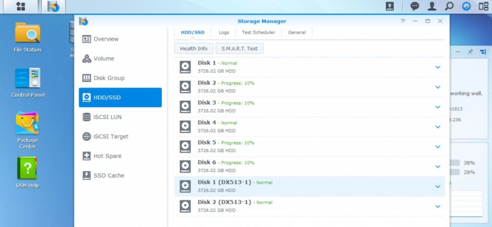Expand Disk 6 details chevron
Screen dimensions: 492x227
point(438,167)
